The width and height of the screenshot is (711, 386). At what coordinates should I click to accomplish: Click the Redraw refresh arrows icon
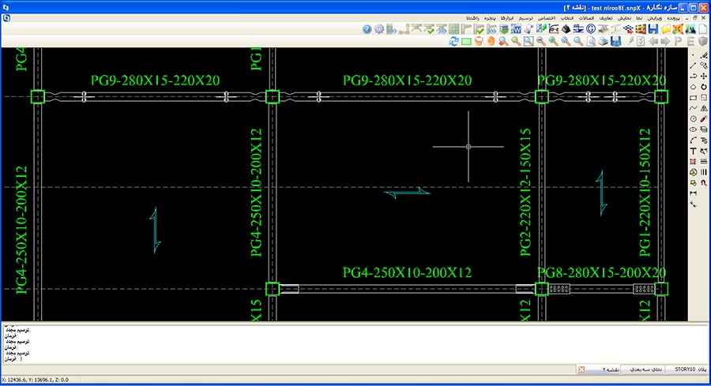click(x=453, y=41)
